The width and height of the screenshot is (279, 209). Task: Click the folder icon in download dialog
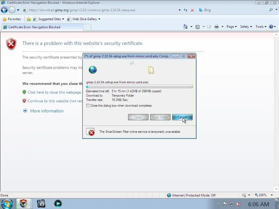(x=151, y=70)
